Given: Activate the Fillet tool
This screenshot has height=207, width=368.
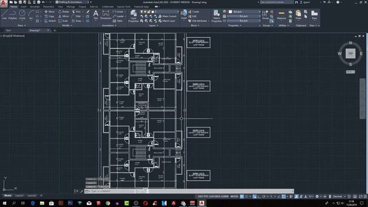Looking at the screenshot, I should (76, 16).
